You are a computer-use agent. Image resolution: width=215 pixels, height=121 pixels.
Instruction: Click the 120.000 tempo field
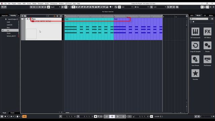click(x=157, y=117)
